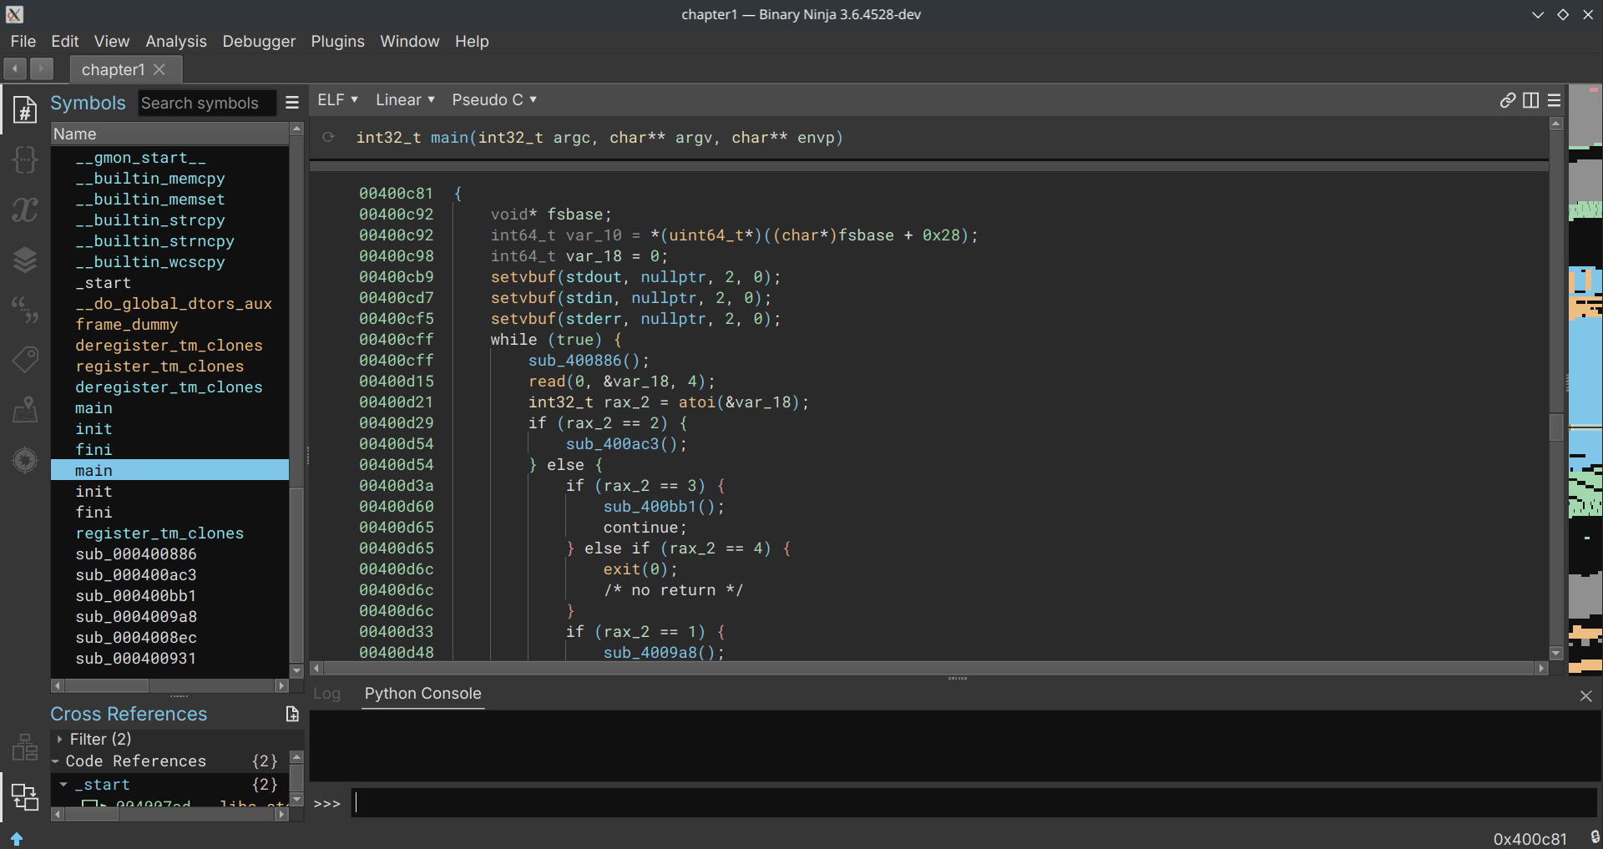Viewport: 1603px width, 849px height.
Task: Switch to the Log tab
Action: point(326,694)
